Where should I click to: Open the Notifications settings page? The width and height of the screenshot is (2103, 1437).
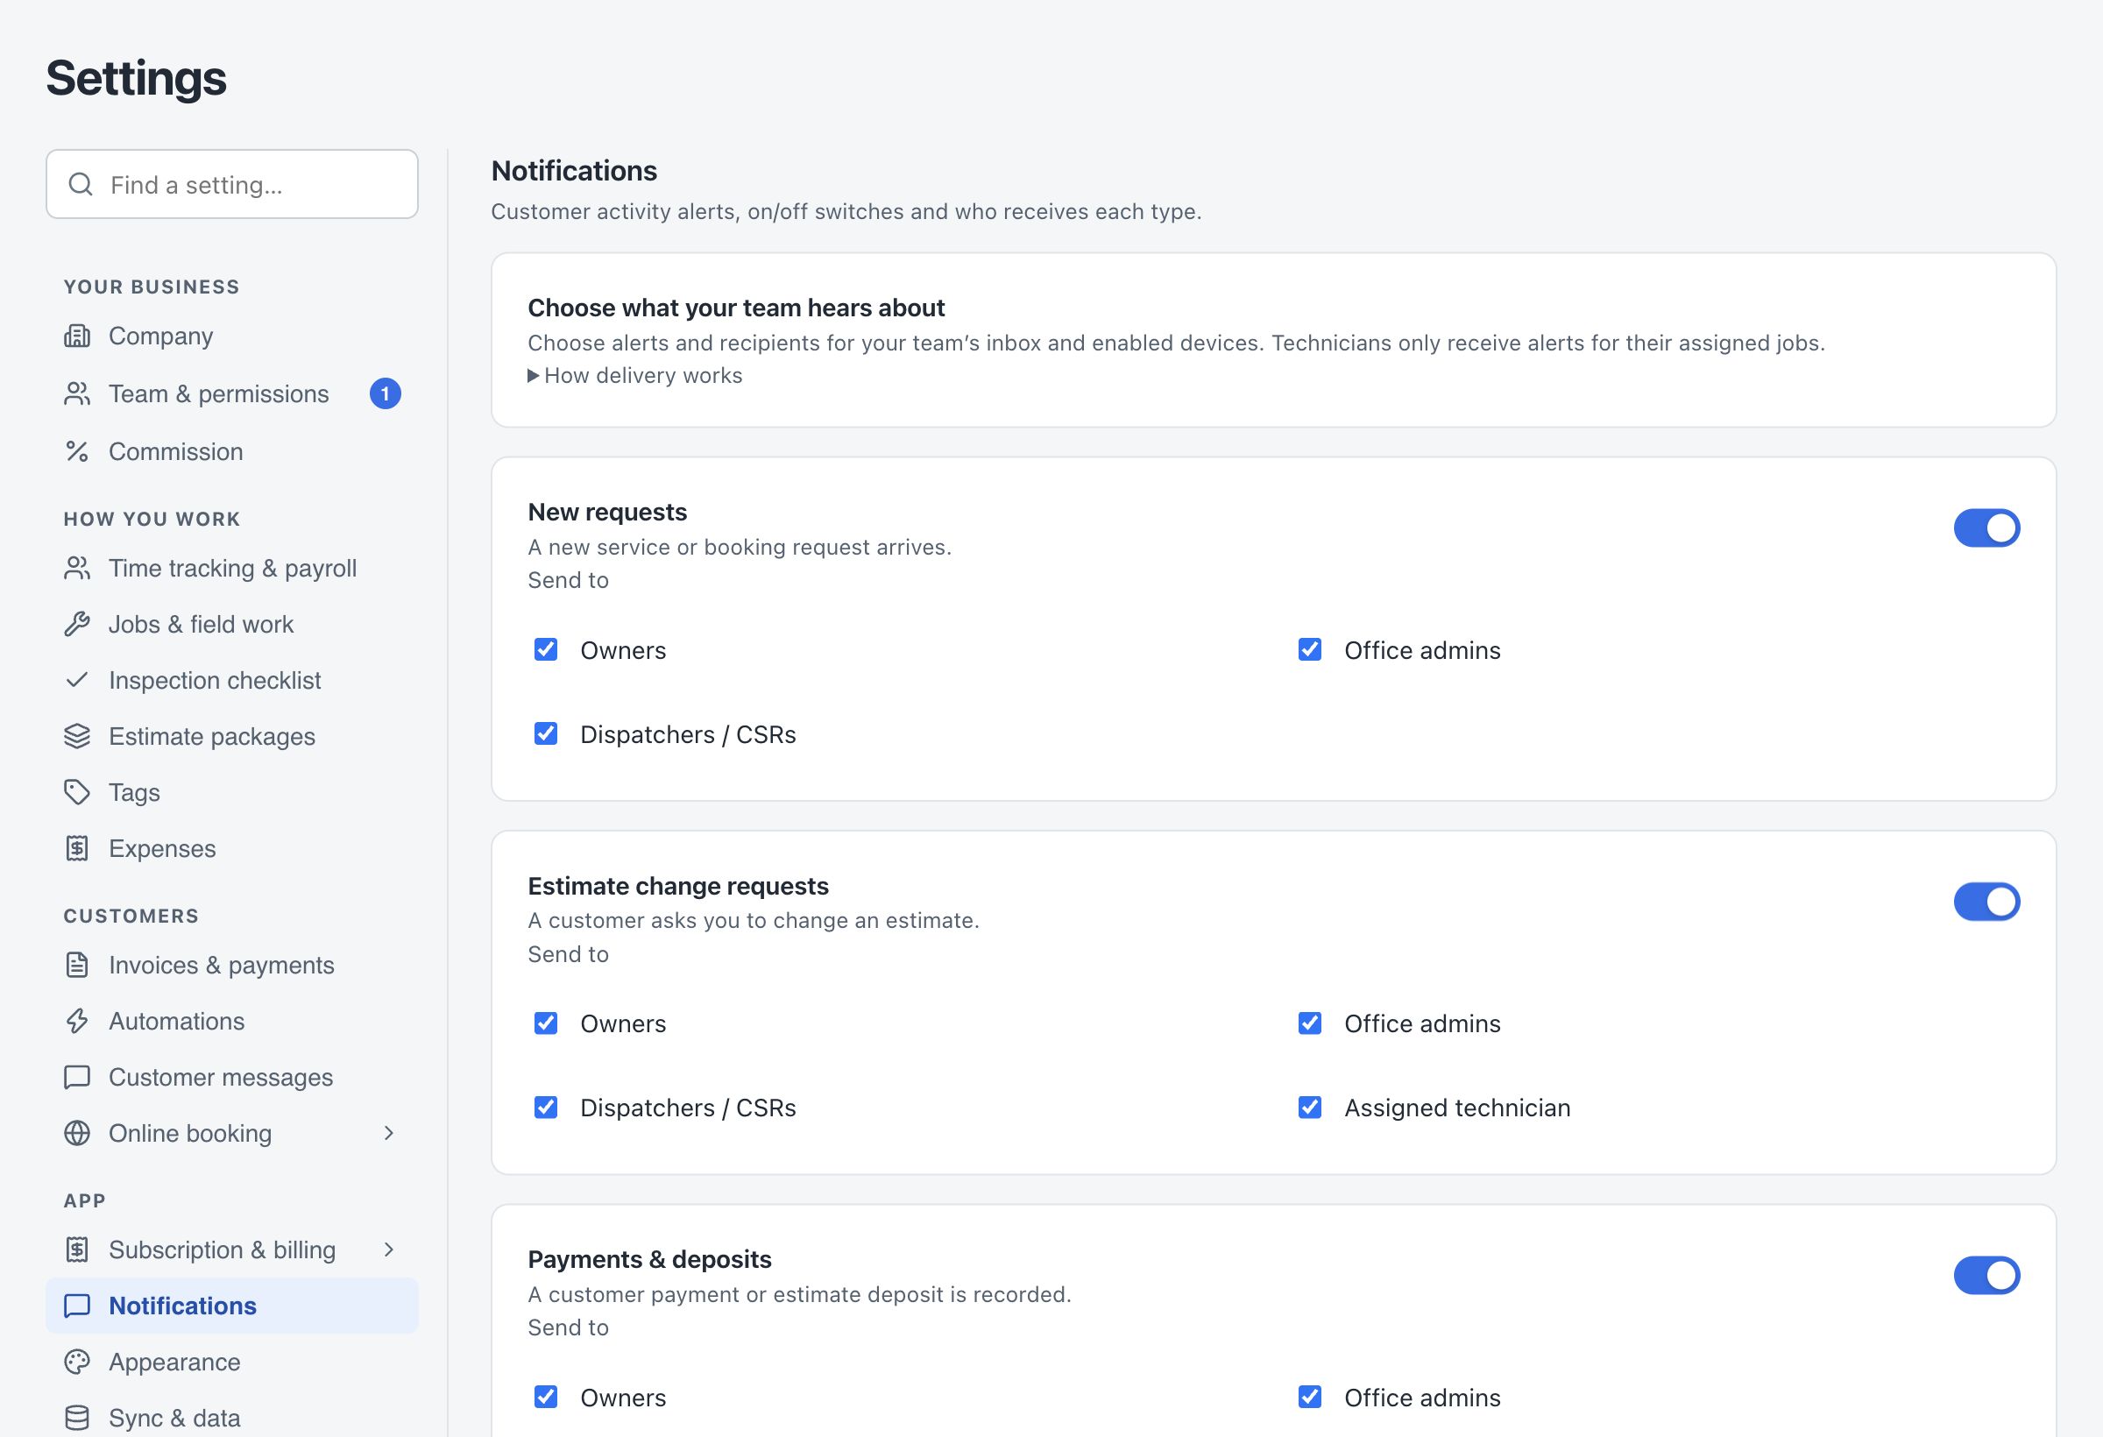[231, 1306]
